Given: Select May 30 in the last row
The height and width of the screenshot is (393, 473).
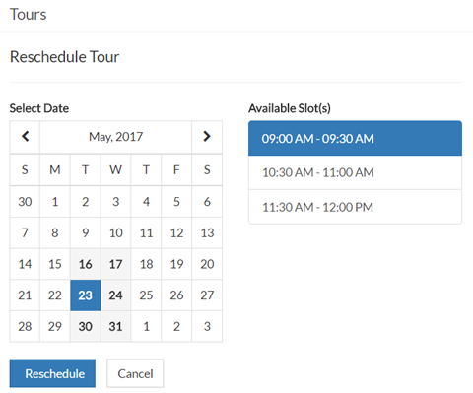Looking at the screenshot, I should 86,327.
